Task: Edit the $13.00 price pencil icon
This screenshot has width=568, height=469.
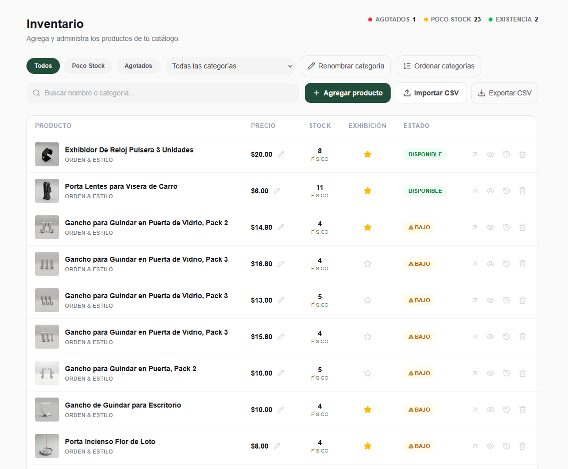Action: click(281, 300)
